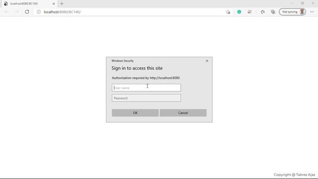Image resolution: width=318 pixels, height=179 pixels.
Task: Open a new tab with plus icon
Action: [x=62, y=3]
